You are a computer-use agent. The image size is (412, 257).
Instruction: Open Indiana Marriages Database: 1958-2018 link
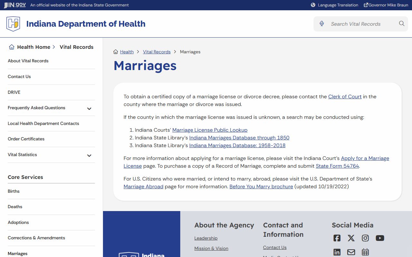coord(237,145)
